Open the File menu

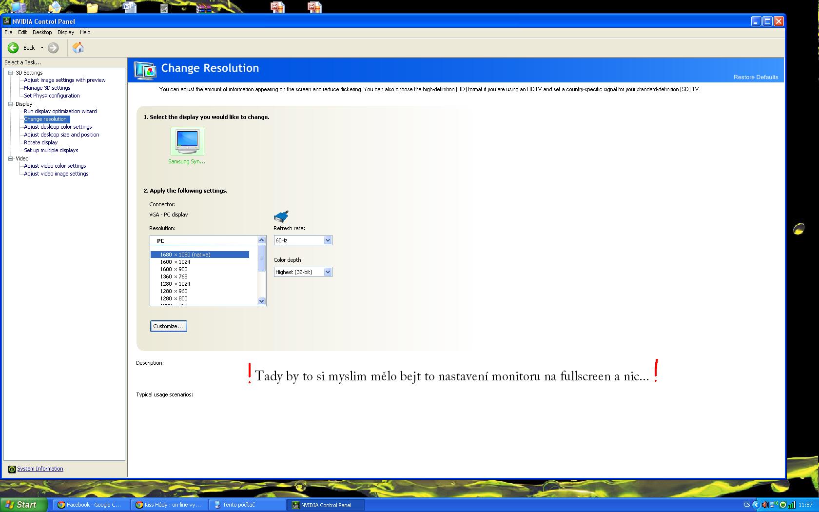(8, 32)
